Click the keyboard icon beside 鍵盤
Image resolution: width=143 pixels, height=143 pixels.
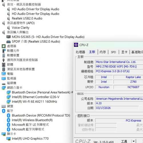point(4,106)
